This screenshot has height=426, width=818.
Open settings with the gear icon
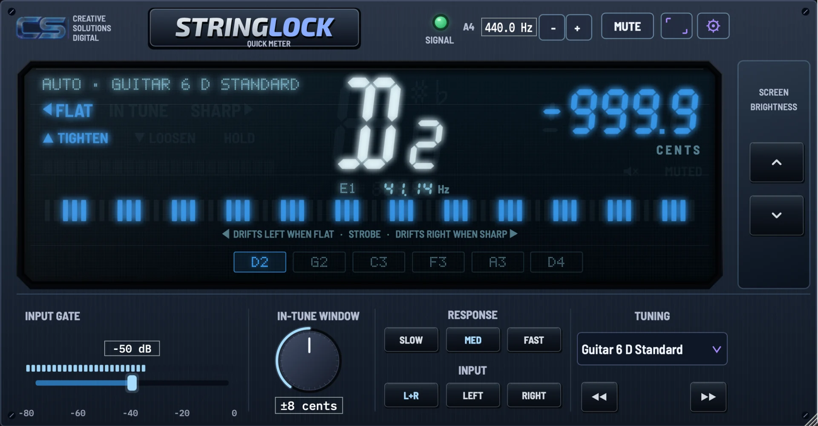713,26
